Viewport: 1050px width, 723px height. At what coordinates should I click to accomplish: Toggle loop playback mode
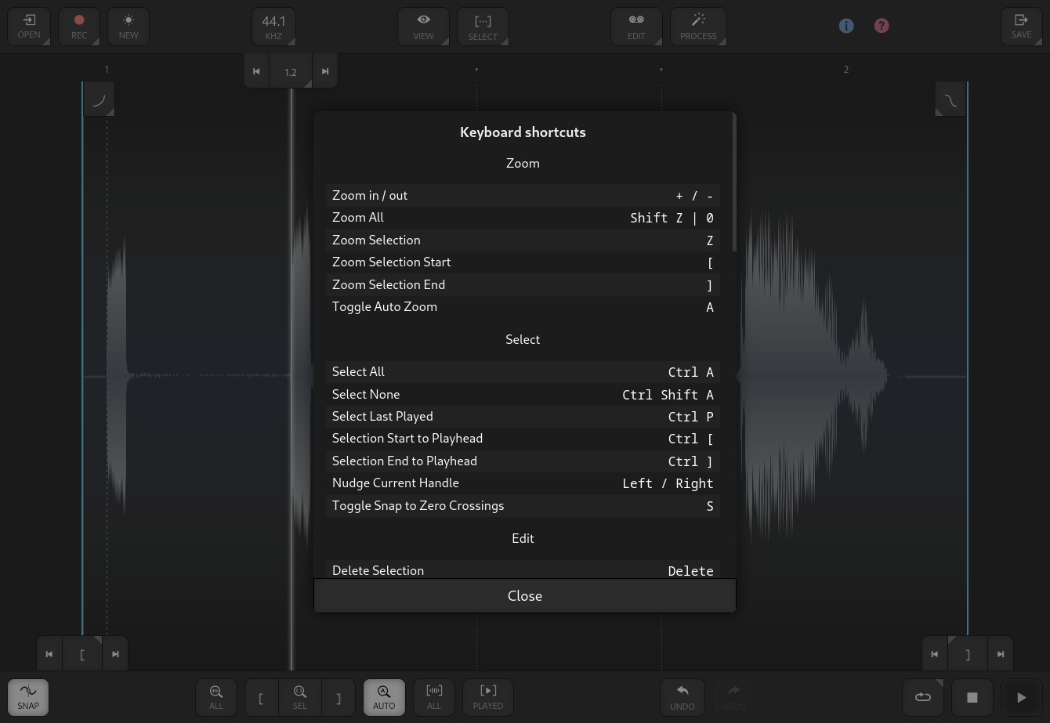(x=923, y=697)
